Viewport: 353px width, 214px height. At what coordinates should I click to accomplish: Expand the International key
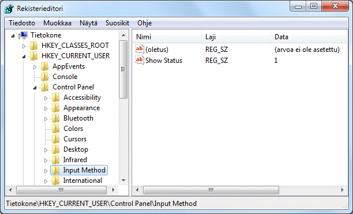tap(46, 181)
